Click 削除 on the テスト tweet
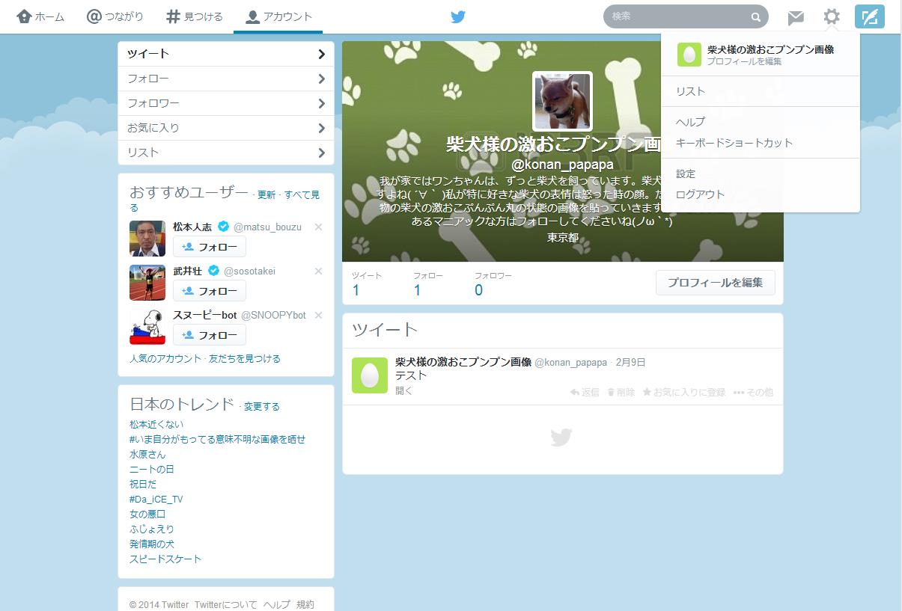This screenshot has width=902, height=611. tap(621, 392)
